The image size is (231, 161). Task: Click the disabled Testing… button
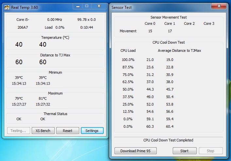[x=18, y=131]
